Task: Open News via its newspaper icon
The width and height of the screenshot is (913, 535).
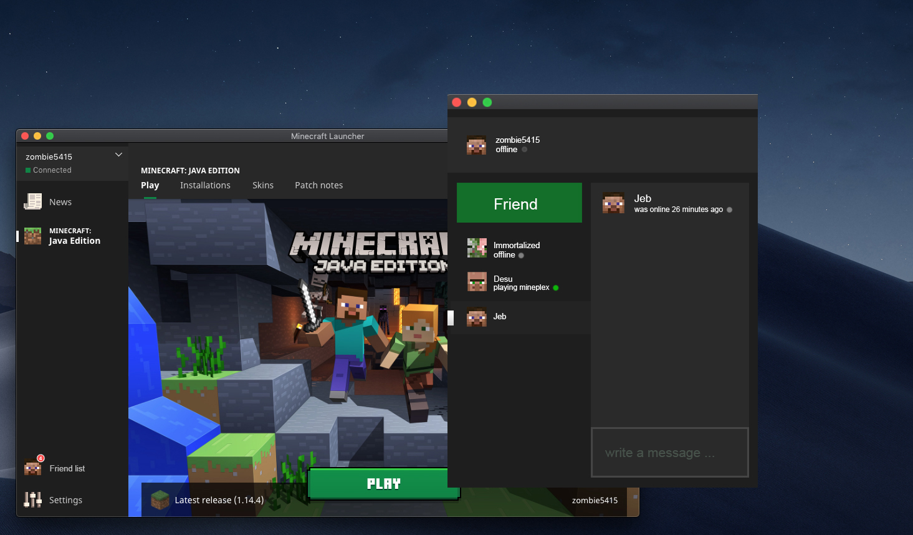Action: pos(32,201)
